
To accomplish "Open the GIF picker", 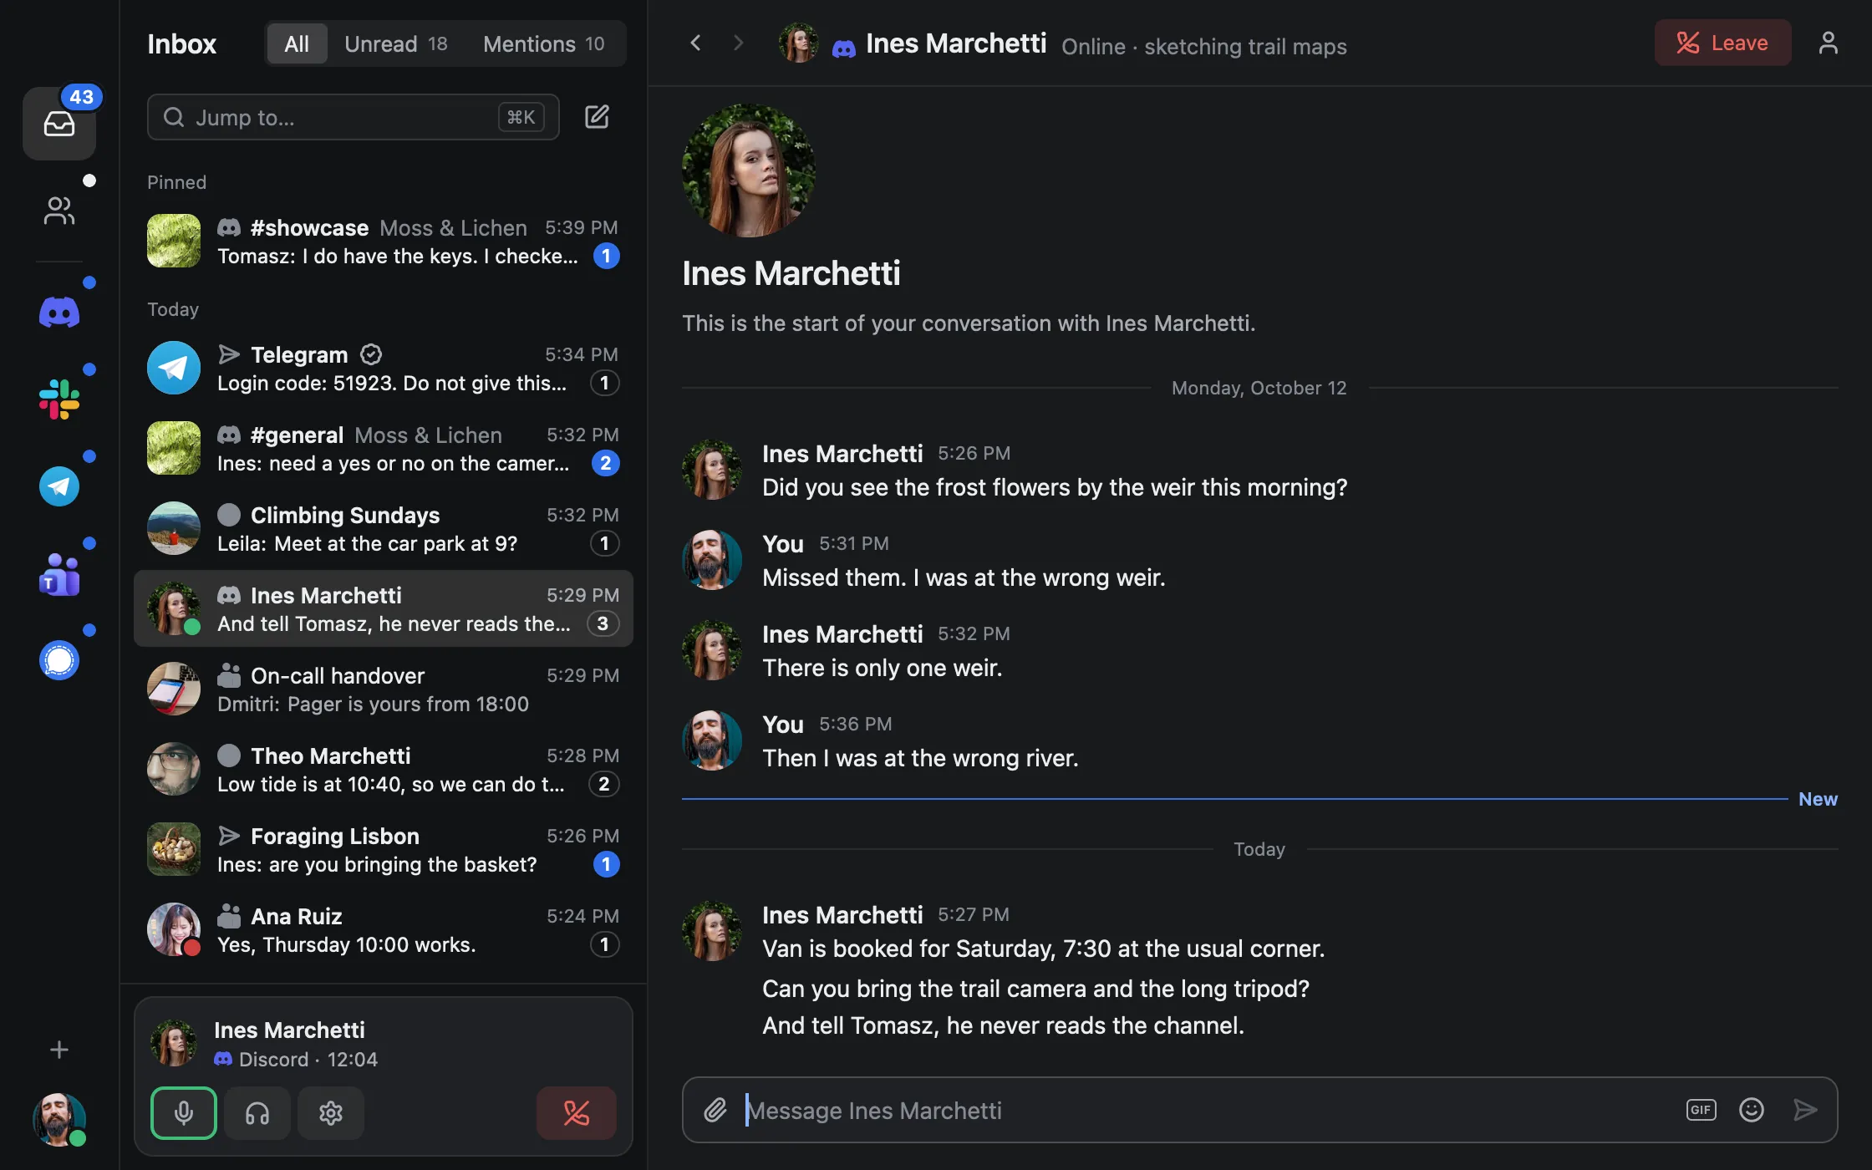I will point(1702,1110).
